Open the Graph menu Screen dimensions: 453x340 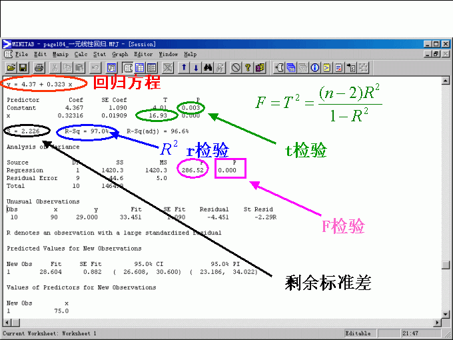pyautogui.click(x=120, y=54)
